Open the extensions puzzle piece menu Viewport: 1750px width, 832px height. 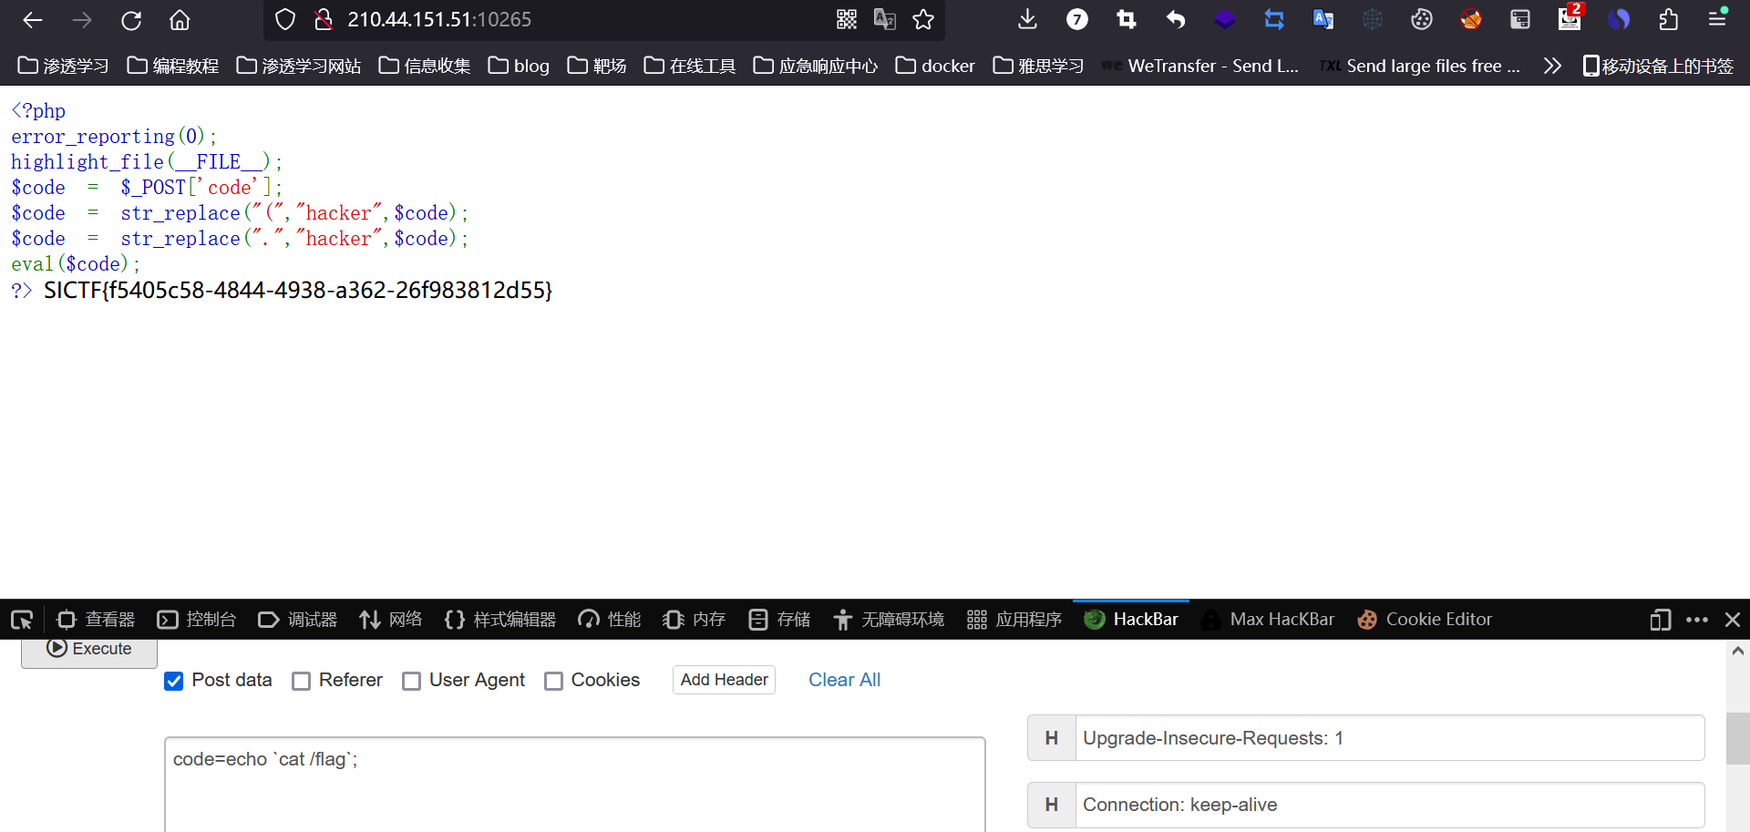1668,19
